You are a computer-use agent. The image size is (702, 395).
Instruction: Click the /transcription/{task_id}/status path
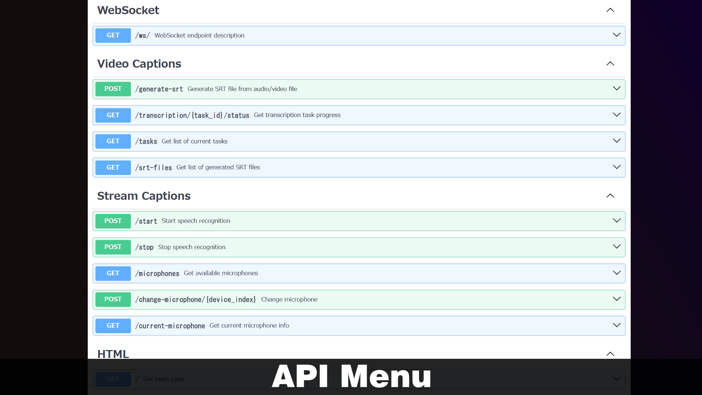[192, 115]
